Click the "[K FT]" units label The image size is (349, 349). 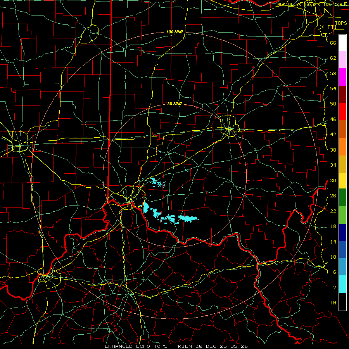328,27
